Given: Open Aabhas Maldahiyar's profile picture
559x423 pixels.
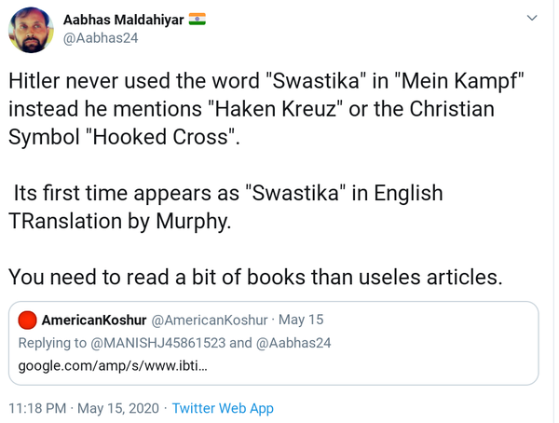Looking at the screenshot, I should 31,30.
